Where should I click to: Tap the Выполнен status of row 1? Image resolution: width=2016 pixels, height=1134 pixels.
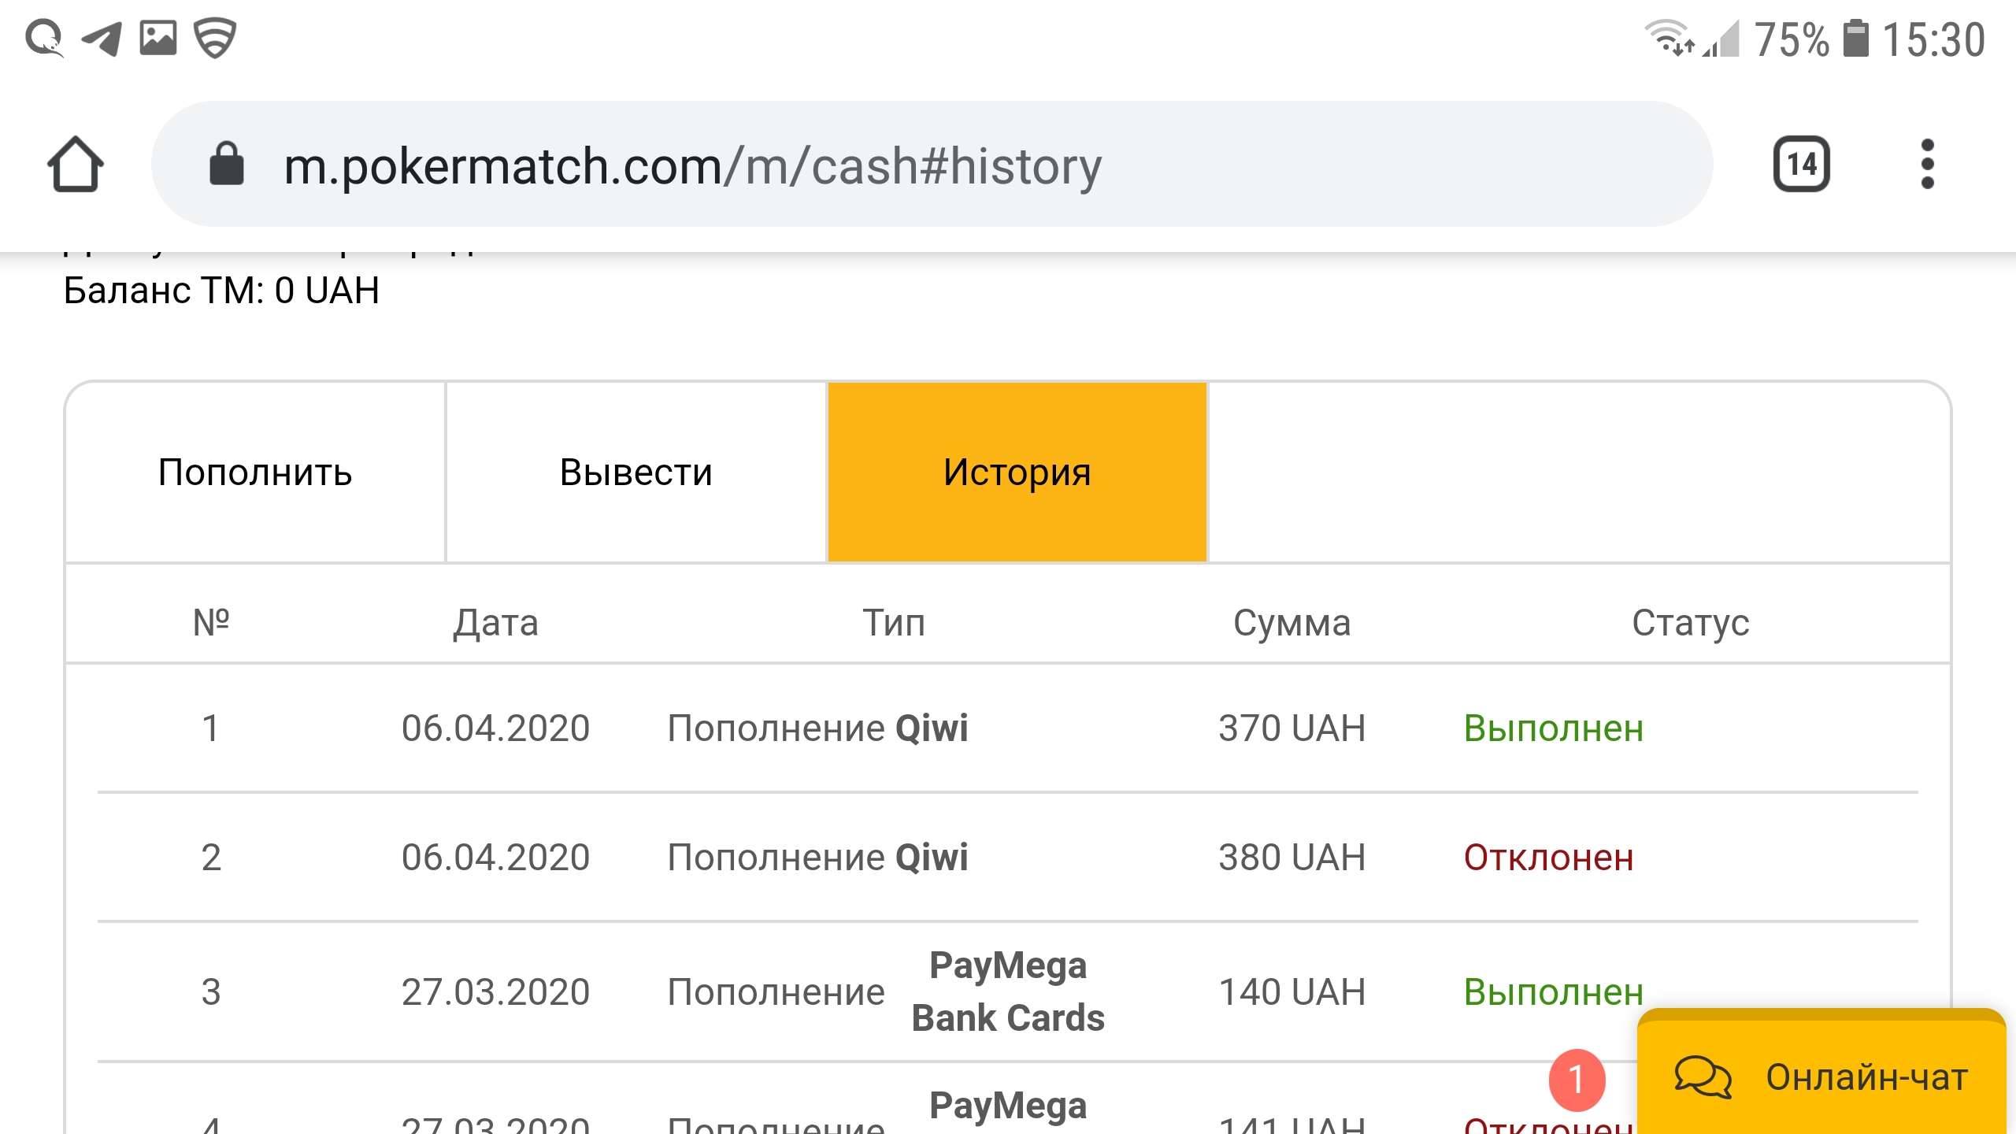pyautogui.click(x=1553, y=728)
